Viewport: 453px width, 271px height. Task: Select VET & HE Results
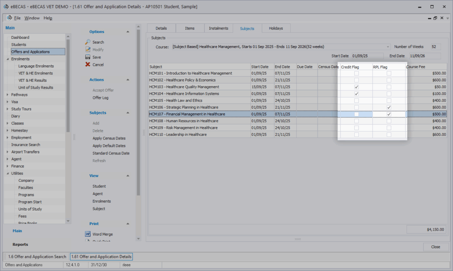point(32,80)
